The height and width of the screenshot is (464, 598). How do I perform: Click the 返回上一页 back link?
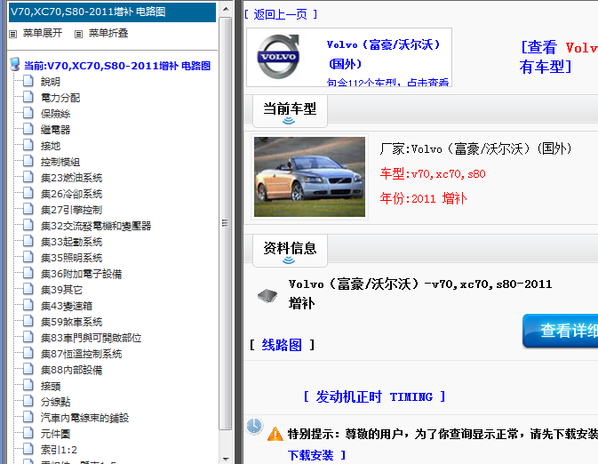(281, 14)
